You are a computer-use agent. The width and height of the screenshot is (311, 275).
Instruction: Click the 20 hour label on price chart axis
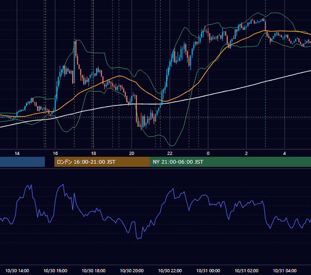pos(132,154)
